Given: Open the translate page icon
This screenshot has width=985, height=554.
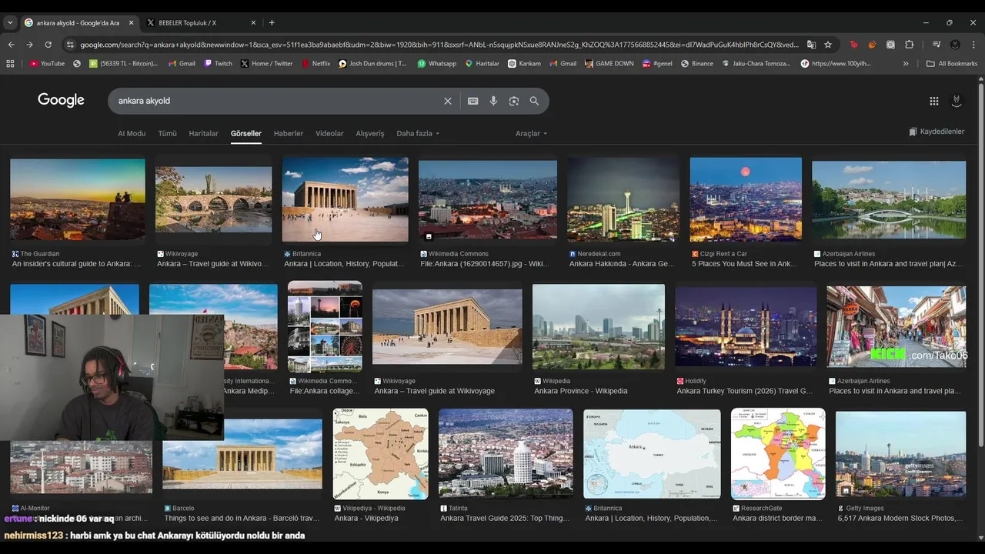Looking at the screenshot, I should point(811,45).
